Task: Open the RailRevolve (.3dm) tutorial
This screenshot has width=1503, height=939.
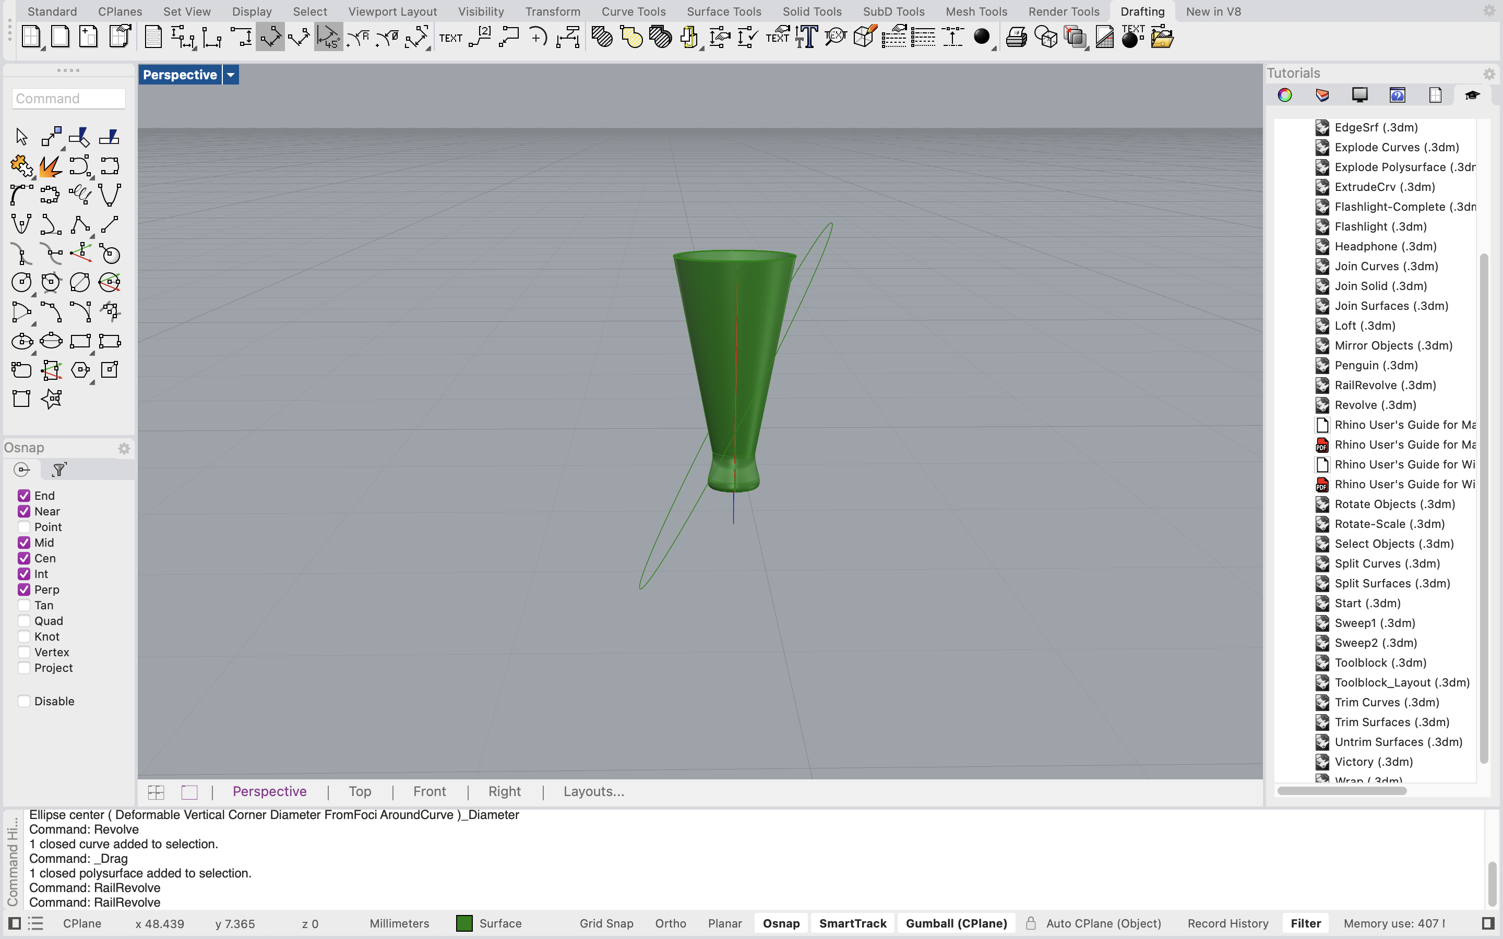Action: click(x=1385, y=385)
